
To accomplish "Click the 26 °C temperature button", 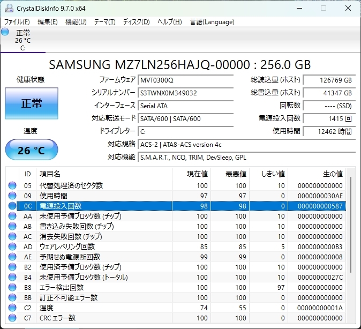I will [x=32, y=149].
